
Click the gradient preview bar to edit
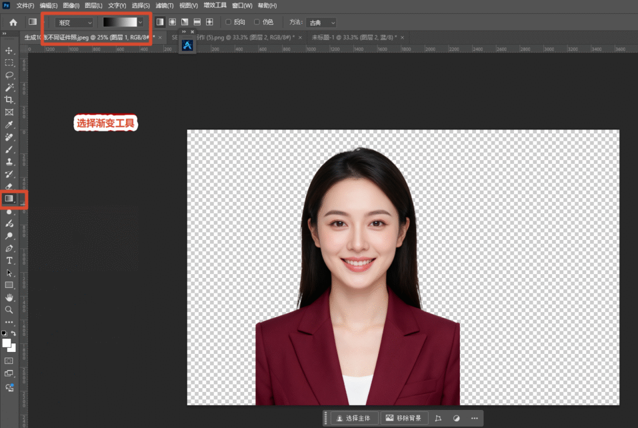point(120,22)
